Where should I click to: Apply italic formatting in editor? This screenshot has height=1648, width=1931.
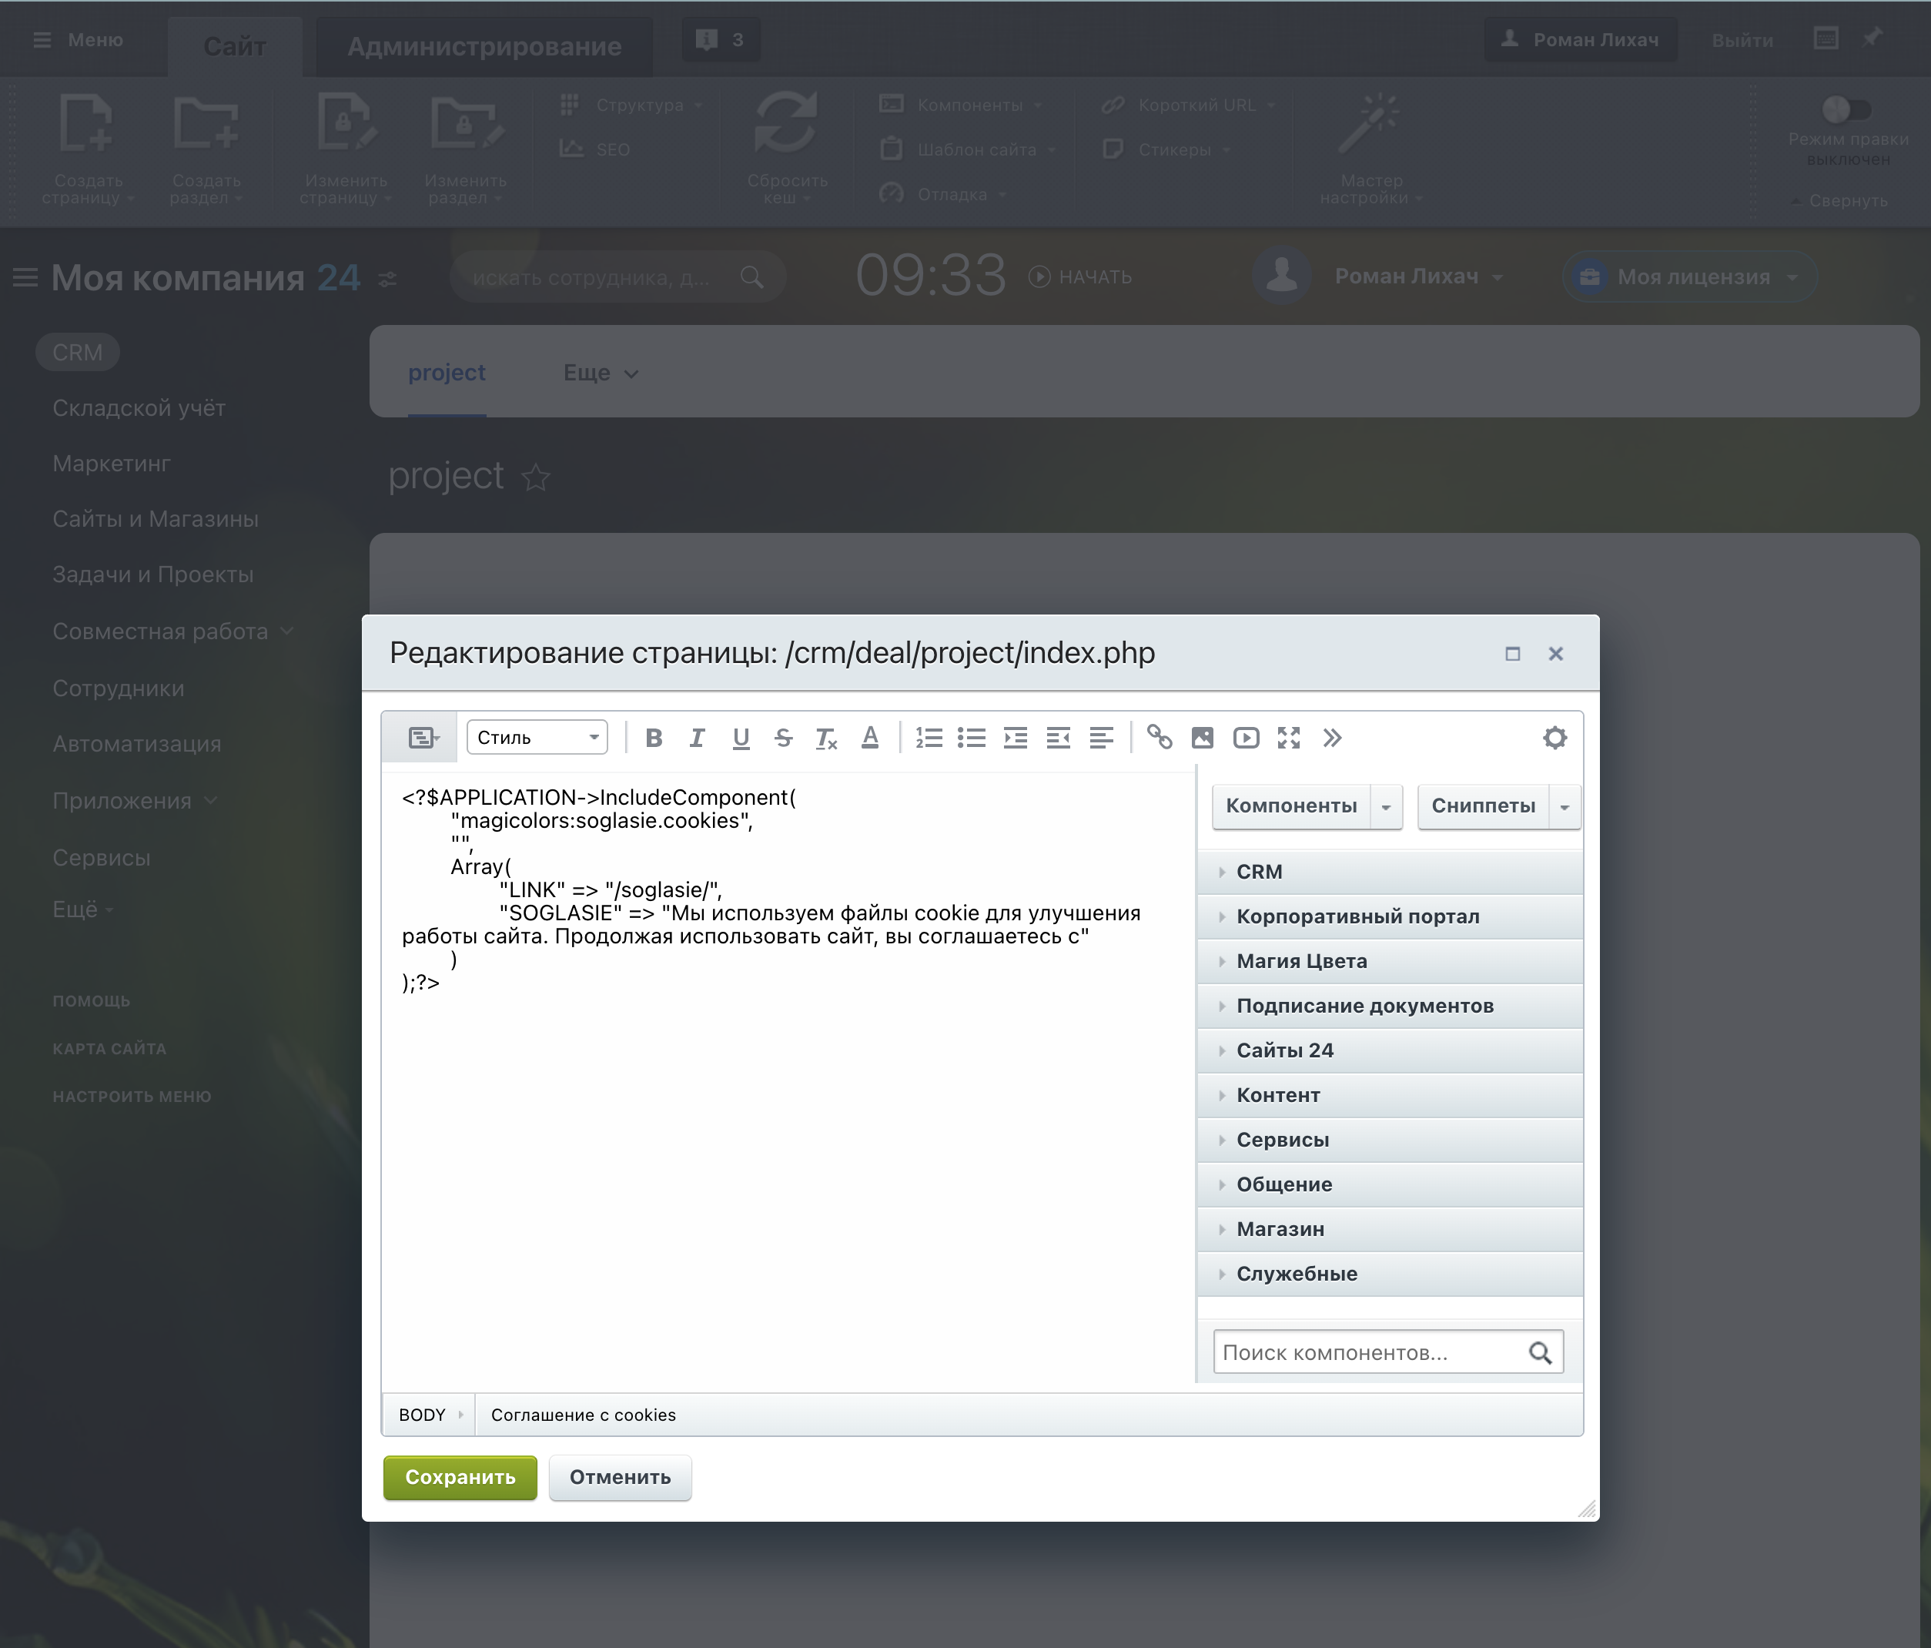click(696, 739)
